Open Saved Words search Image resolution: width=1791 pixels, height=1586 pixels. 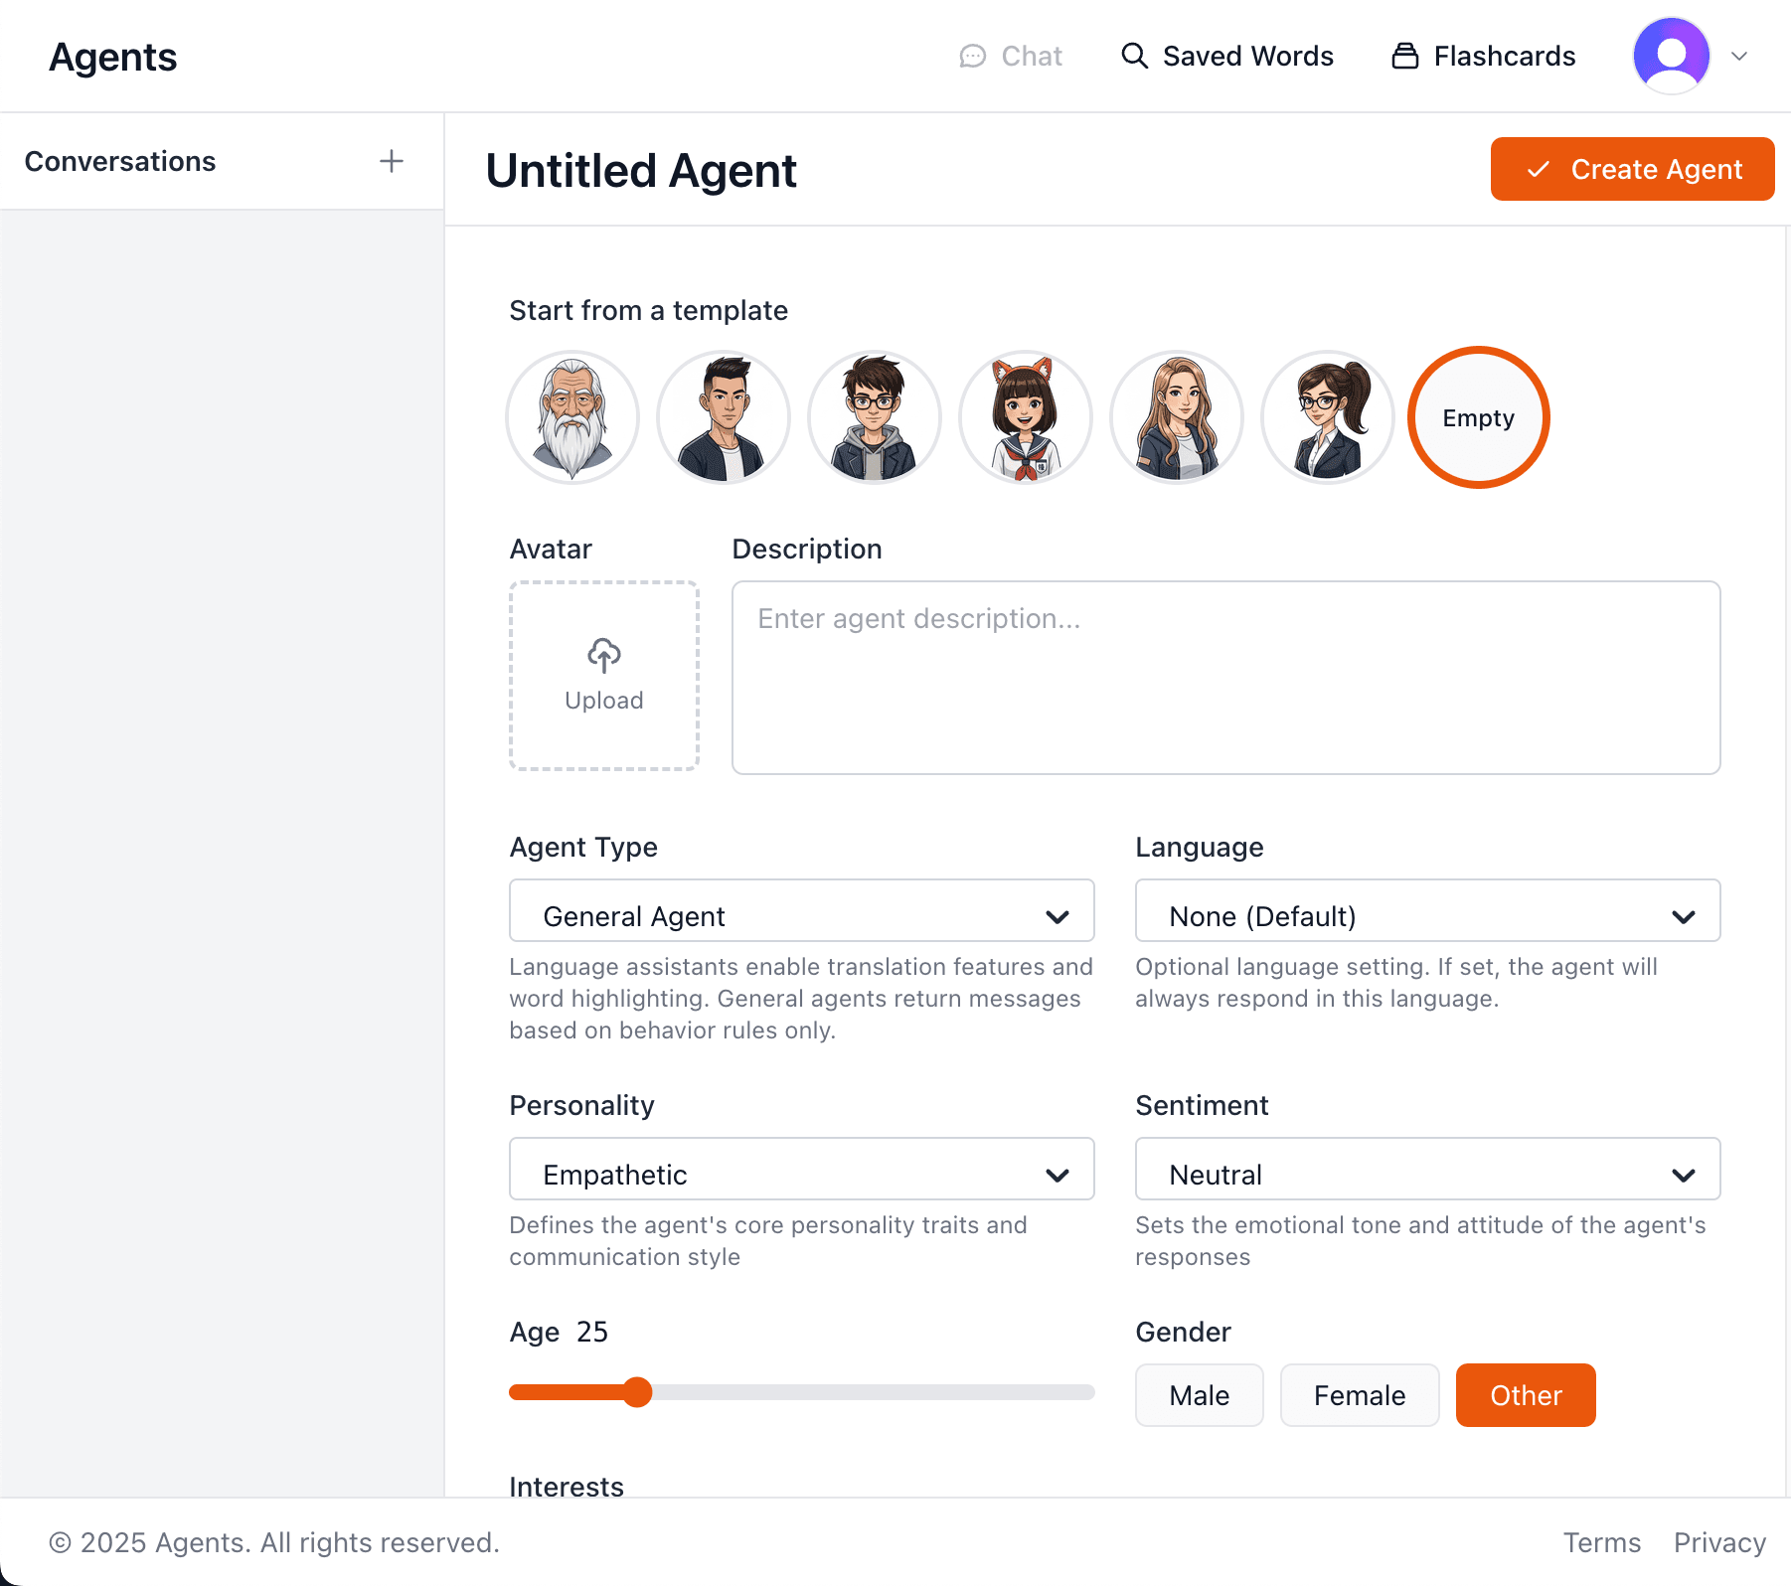tap(1228, 56)
